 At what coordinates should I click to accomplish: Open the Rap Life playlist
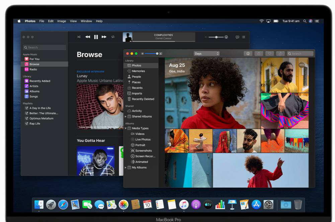tap(45, 124)
